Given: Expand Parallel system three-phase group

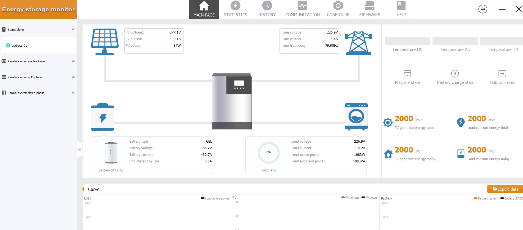Looking at the screenshot, I should (73, 93).
